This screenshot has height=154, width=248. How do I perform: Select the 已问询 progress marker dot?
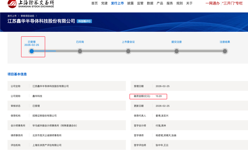tap(80, 51)
